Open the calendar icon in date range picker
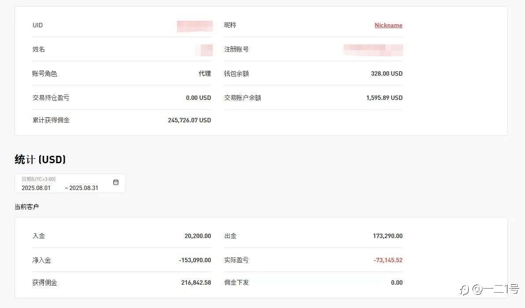Viewport: 525px width, 308px height. (116, 182)
